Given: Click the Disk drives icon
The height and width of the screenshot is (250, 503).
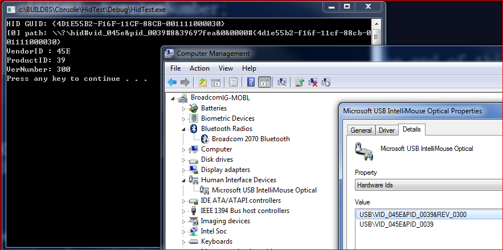Looking at the screenshot, I should [194, 160].
